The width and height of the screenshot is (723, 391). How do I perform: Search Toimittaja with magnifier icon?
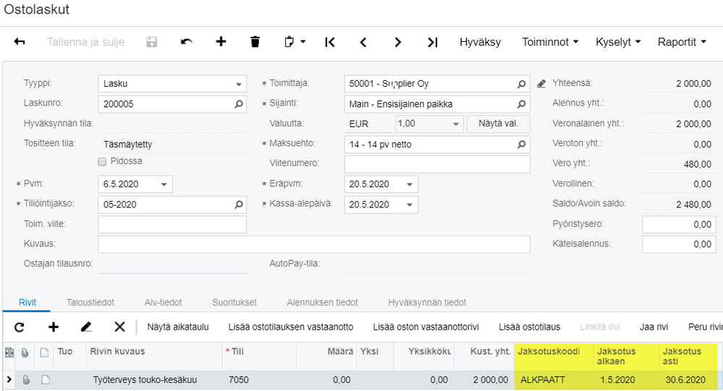point(521,84)
